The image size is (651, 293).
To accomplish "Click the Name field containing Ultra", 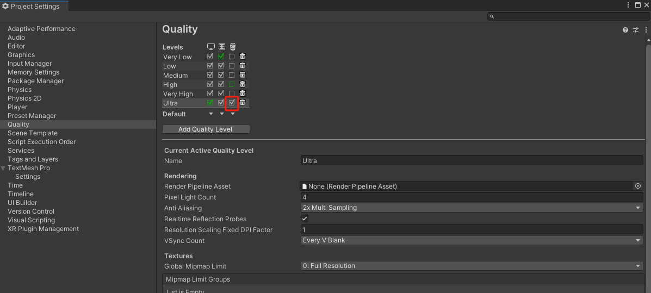I will (x=472, y=160).
